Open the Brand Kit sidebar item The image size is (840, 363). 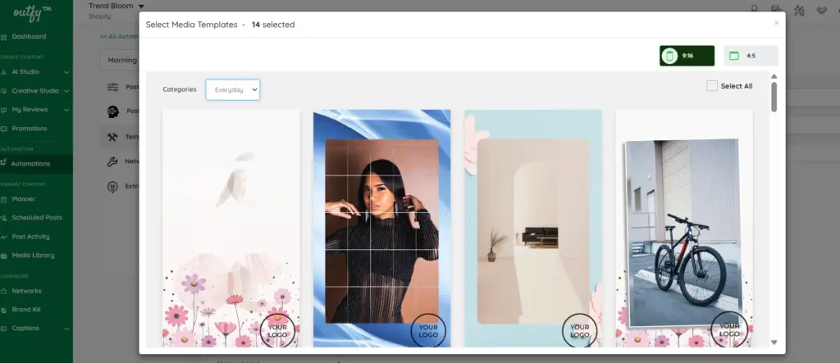(x=26, y=310)
